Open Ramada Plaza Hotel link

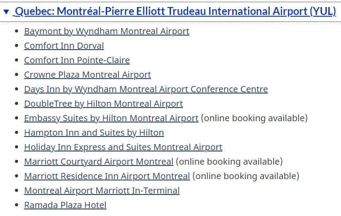click(x=65, y=205)
